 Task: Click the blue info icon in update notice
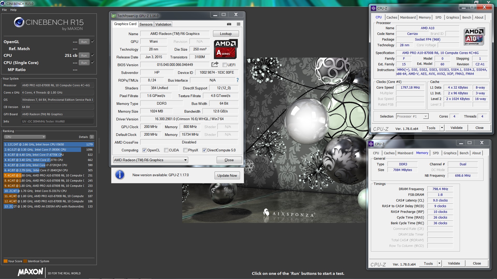point(120,175)
